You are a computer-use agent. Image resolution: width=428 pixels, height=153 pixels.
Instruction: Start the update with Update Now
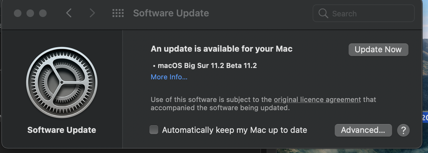pos(378,50)
